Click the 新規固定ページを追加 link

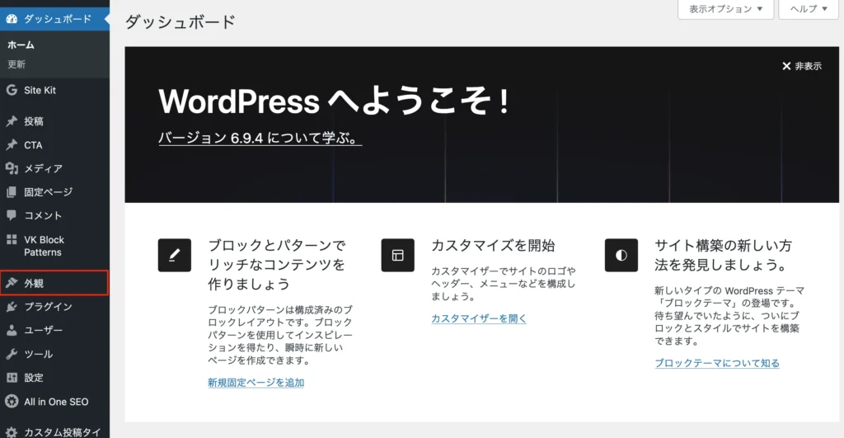click(x=256, y=382)
